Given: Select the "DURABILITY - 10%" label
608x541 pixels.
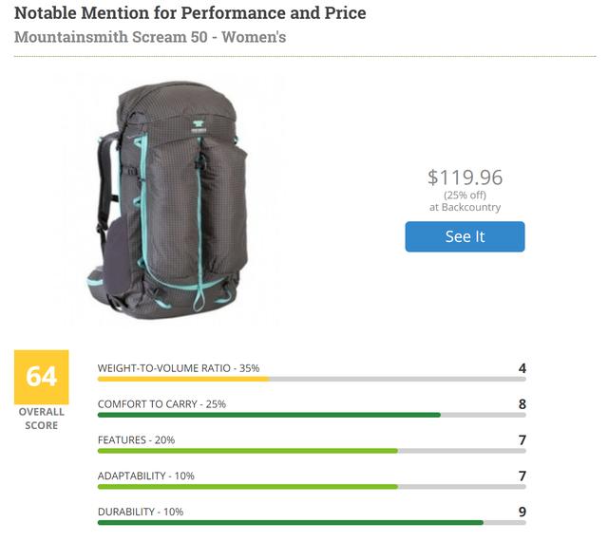Looking at the screenshot, I should (x=141, y=512).
